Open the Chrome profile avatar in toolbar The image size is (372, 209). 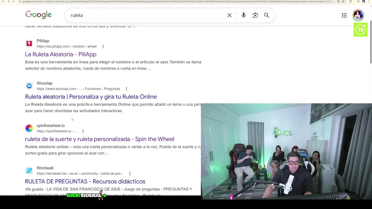click(363, 1)
